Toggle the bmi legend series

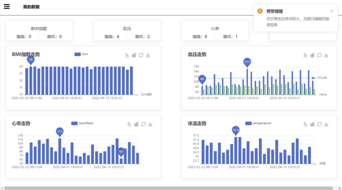click(81, 54)
